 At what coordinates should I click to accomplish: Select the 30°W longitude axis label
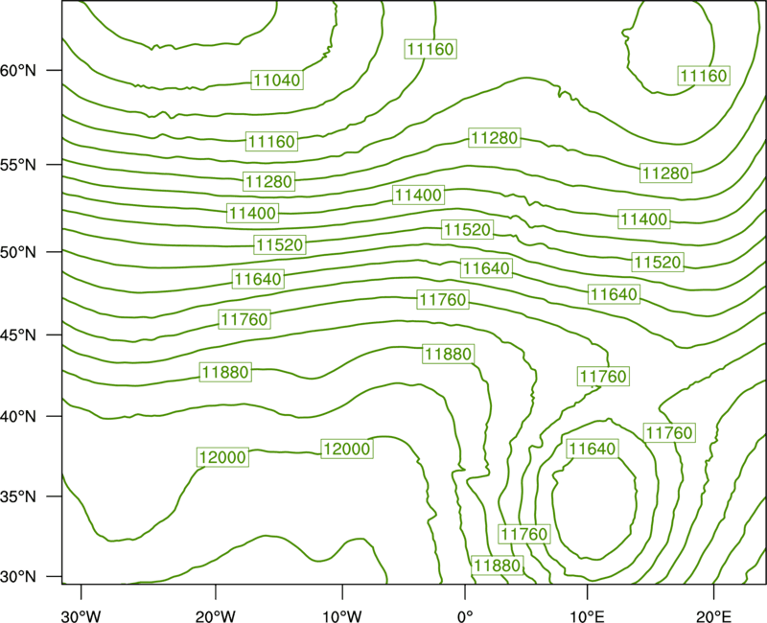[81, 615]
